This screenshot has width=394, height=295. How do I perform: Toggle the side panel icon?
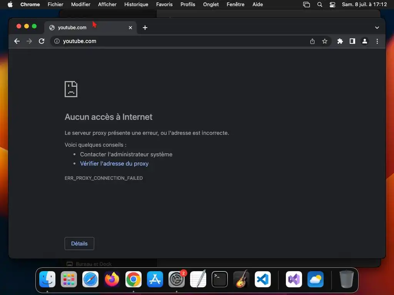click(x=352, y=41)
